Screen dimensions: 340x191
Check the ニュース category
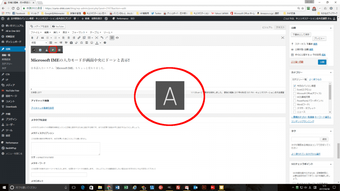(295, 112)
